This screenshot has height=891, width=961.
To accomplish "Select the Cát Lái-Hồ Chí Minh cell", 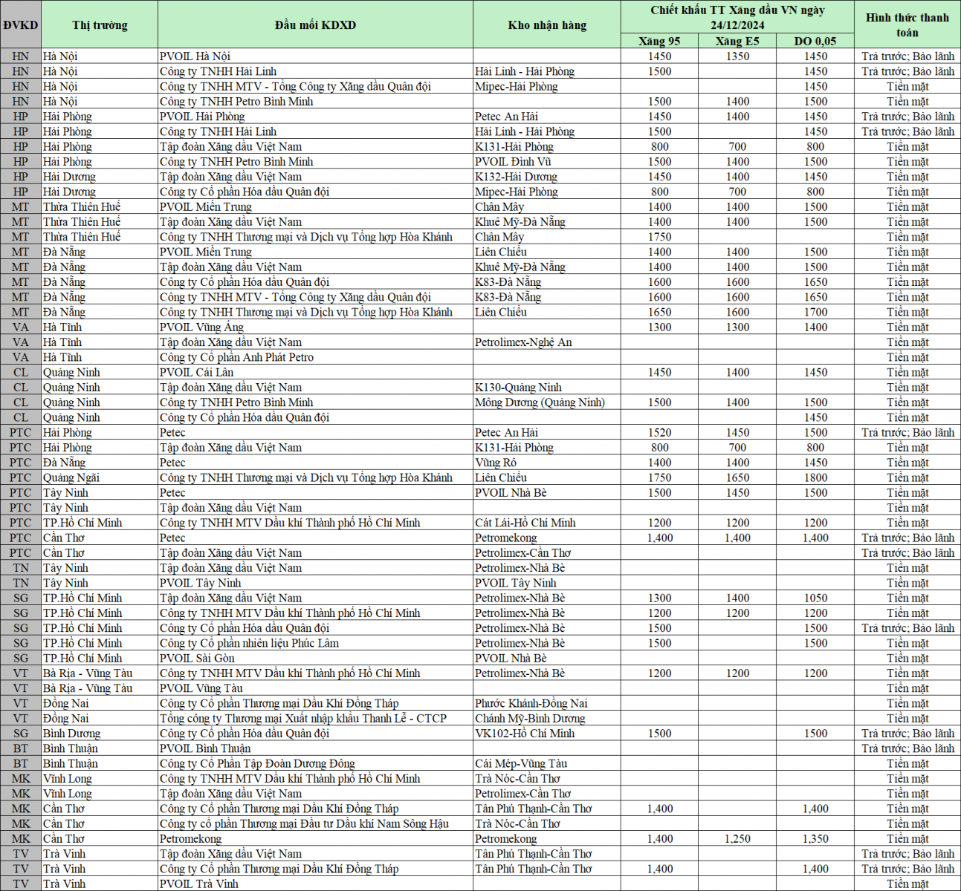I will pos(547,523).
